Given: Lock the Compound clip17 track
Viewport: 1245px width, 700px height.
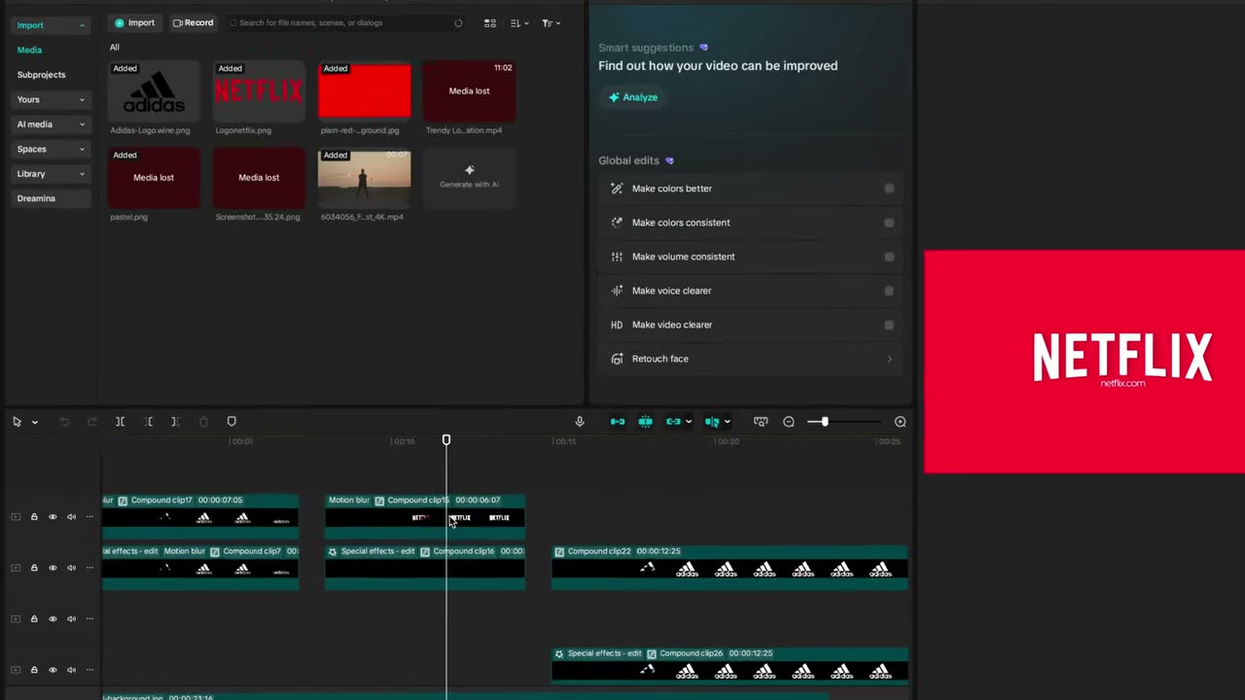Looking at the screenshot, I should tap(34, 517).
